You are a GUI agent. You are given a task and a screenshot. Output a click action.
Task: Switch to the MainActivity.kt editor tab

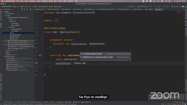coord(40,9)
